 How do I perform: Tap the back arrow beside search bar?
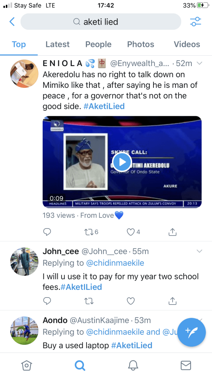(x=12, y=22)
